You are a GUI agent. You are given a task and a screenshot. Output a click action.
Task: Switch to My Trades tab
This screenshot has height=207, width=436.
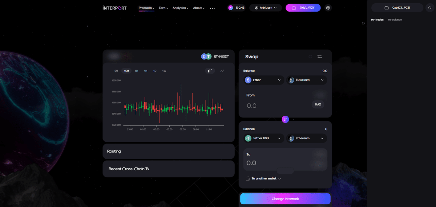(377, 20)
